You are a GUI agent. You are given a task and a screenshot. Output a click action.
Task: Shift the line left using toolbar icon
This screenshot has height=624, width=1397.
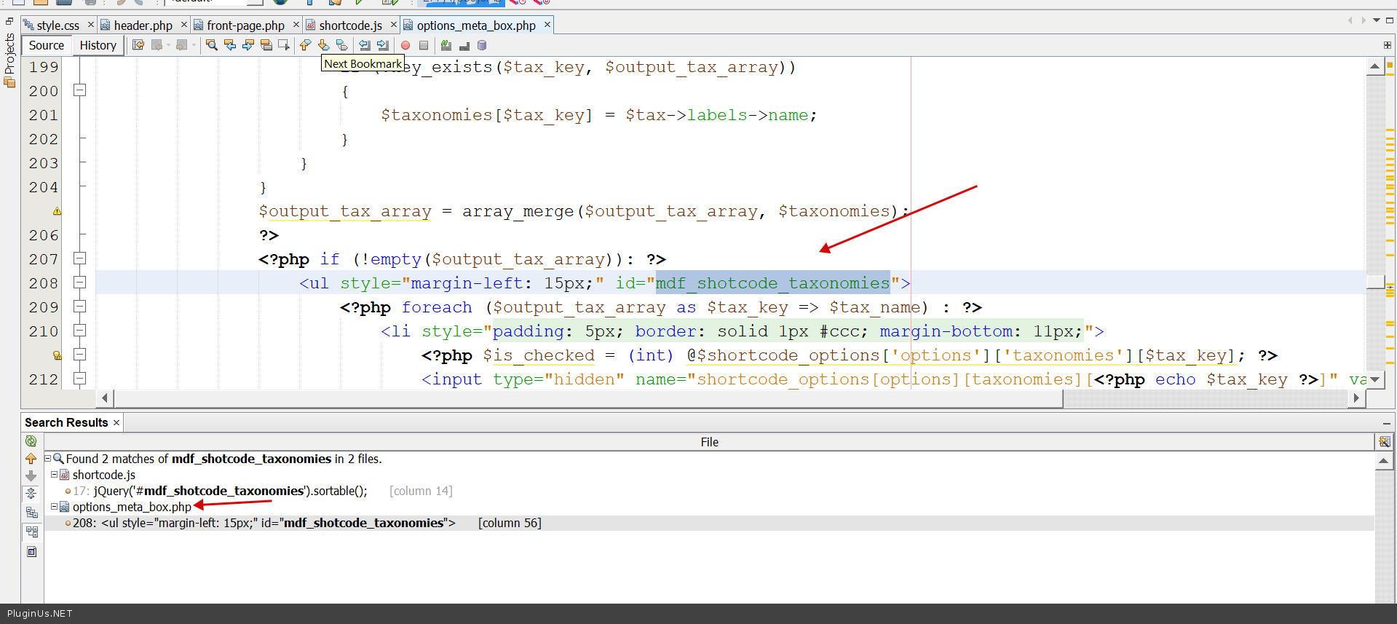click(365, 45)
